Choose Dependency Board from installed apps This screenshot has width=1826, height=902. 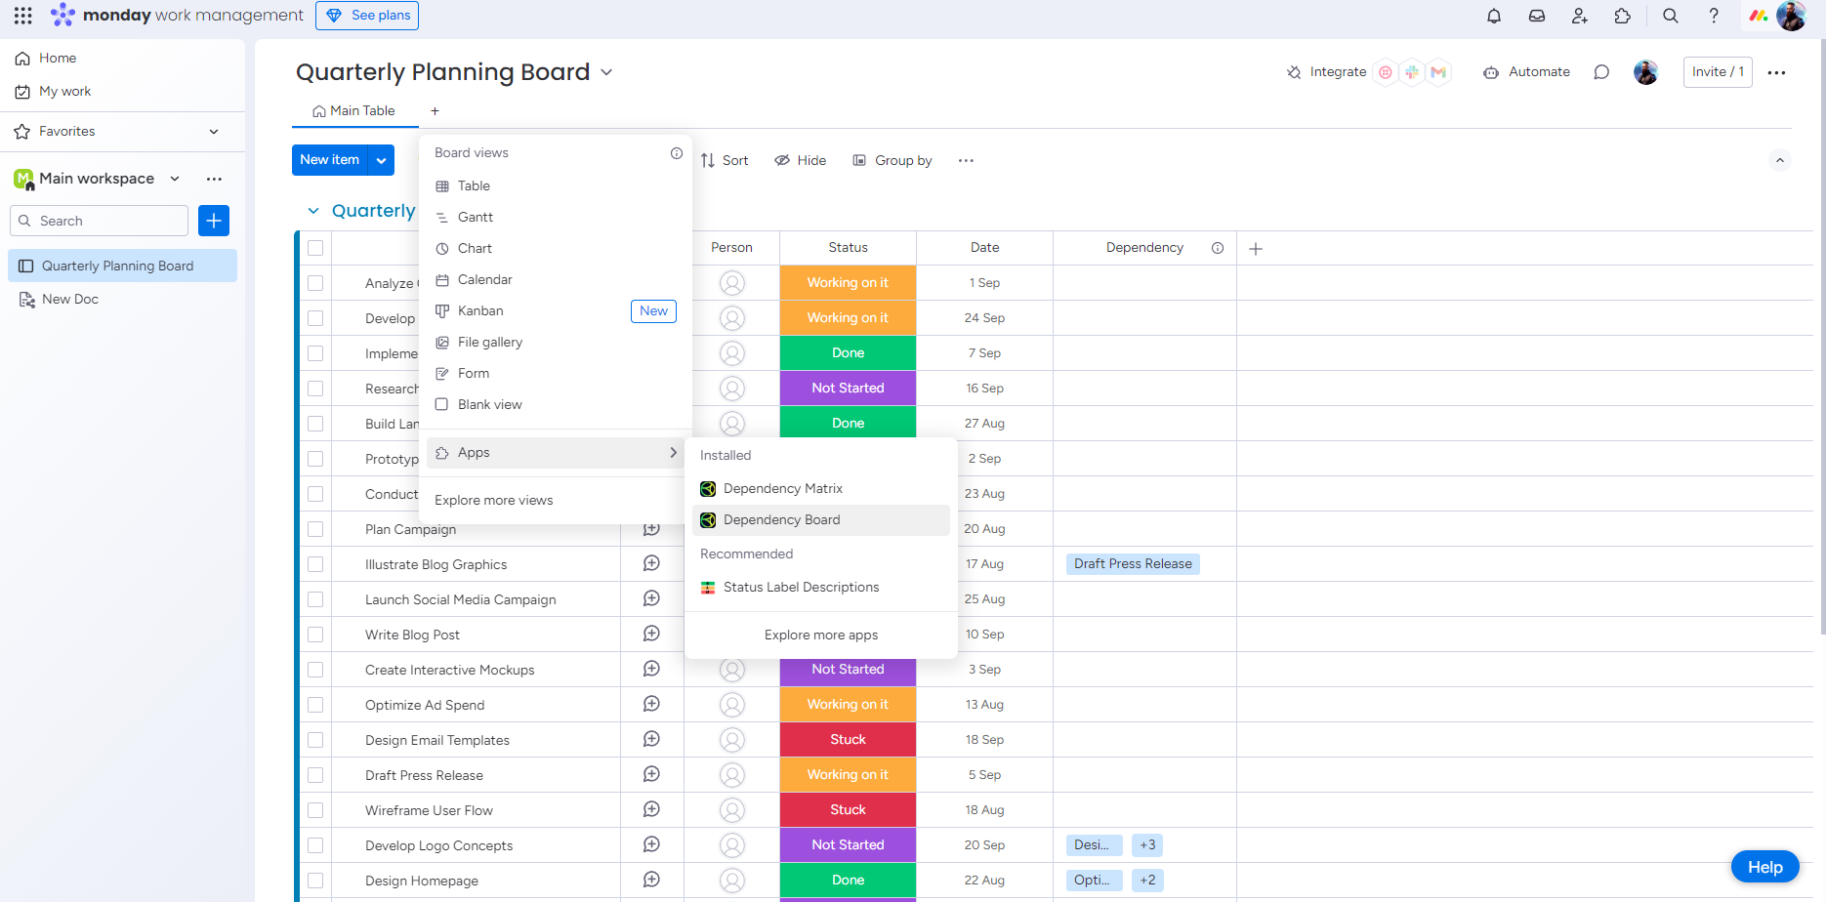tap(781, 520)
